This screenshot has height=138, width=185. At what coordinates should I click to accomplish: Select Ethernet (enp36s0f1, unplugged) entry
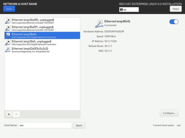42,28
